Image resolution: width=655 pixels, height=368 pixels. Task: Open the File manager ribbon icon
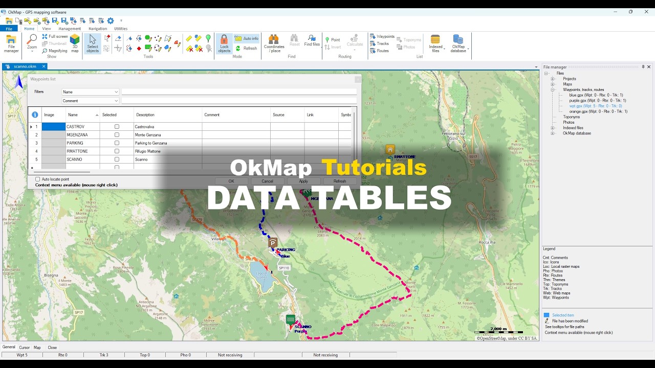click(11, 44)
